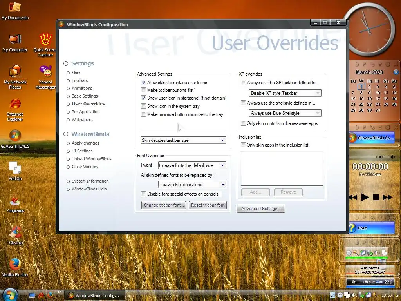The width and height of the screenshot is (401, 301).
Task: Open My Documents desktop icon
Action: click(15, 11)
